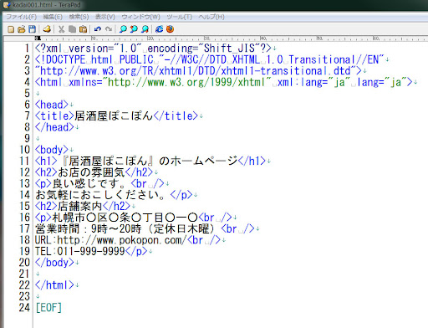The height and width of the screenshot is (328, 428).
Task: Open the 編集(E) menu
Action: click(53, 17)
